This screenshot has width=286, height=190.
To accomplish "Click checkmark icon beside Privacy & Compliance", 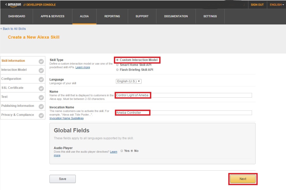I will 41,116.
